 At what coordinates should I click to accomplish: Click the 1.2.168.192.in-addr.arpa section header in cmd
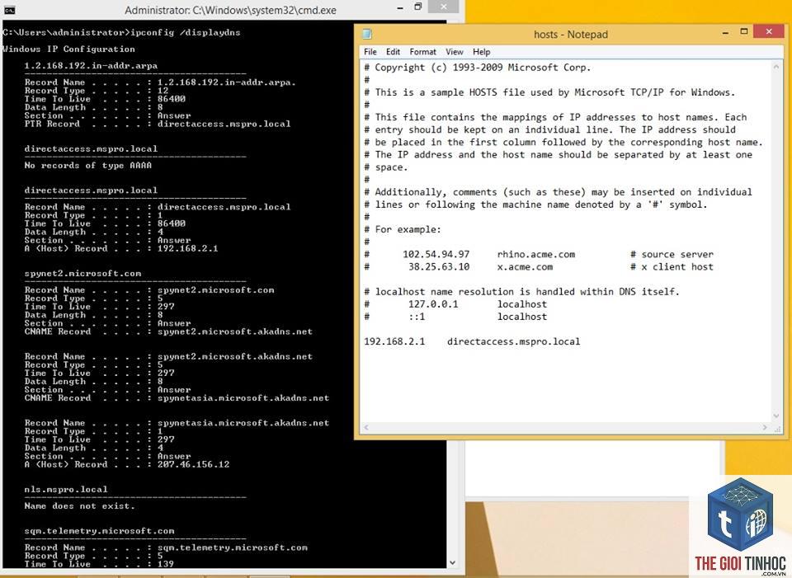tap(91, 66)
